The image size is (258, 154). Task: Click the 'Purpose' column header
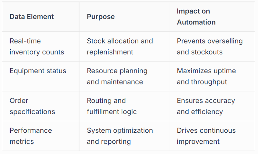(x=101, y=17)
